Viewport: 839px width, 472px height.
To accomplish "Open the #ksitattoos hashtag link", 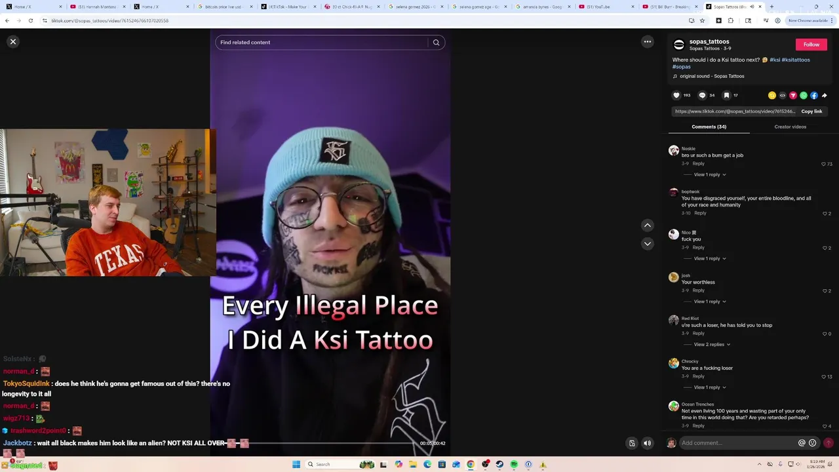I will (796, 60).
